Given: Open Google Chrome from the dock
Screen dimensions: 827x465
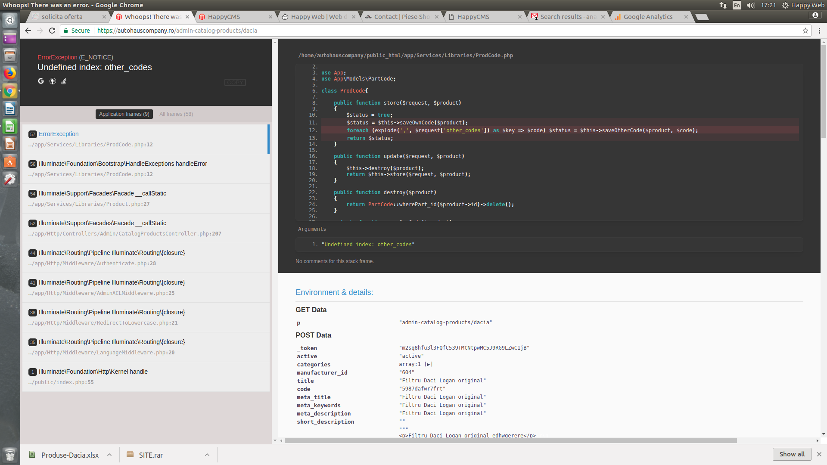Looking at the screenshot, I should point(10,91).
